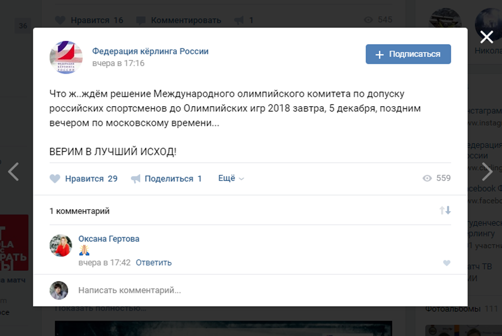Go to previous post with left arrow
Image resolution: width=502 pixels, height=336 pixels.
coord(14,172)
